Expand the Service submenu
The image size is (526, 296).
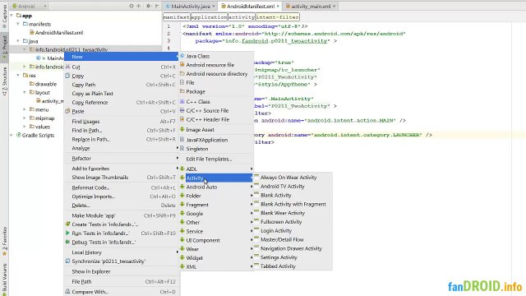click(216, 231)
